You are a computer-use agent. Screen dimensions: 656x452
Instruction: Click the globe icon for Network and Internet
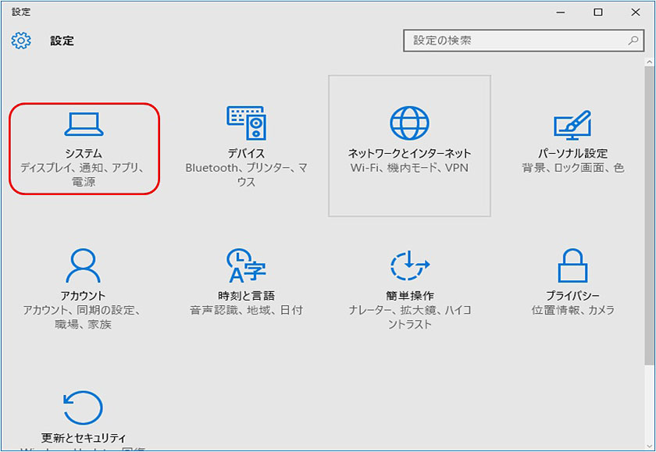[x=409, y=124]
